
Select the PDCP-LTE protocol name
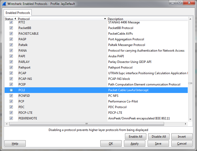tap(25, 113)
